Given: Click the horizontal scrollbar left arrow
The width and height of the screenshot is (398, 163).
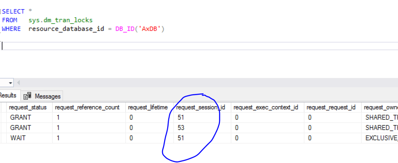Looking at the screenshot, I should 18,83.
